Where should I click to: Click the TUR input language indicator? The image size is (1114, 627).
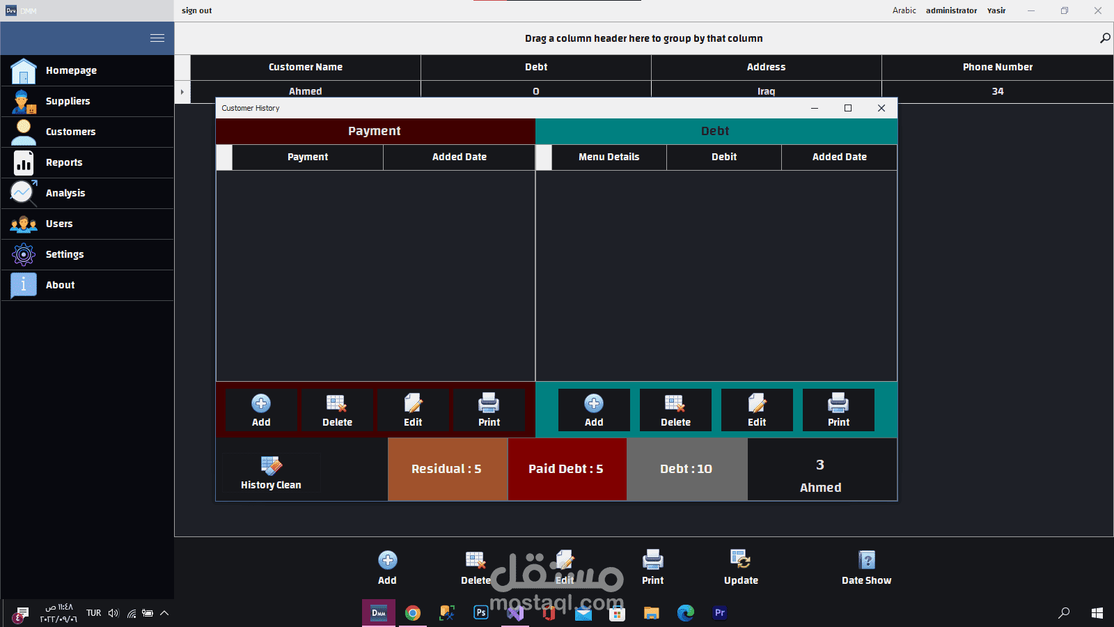pyautogui.click(x=93, y=613)
